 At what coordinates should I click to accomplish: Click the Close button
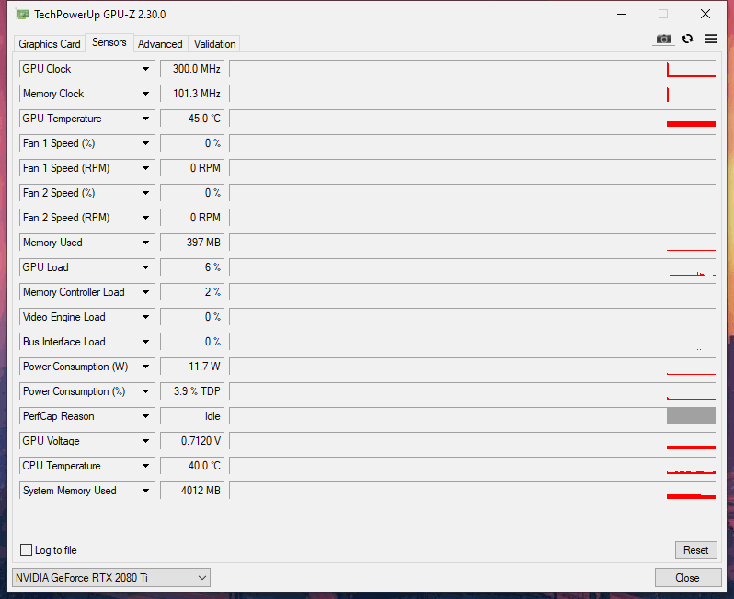click(687, 578)
